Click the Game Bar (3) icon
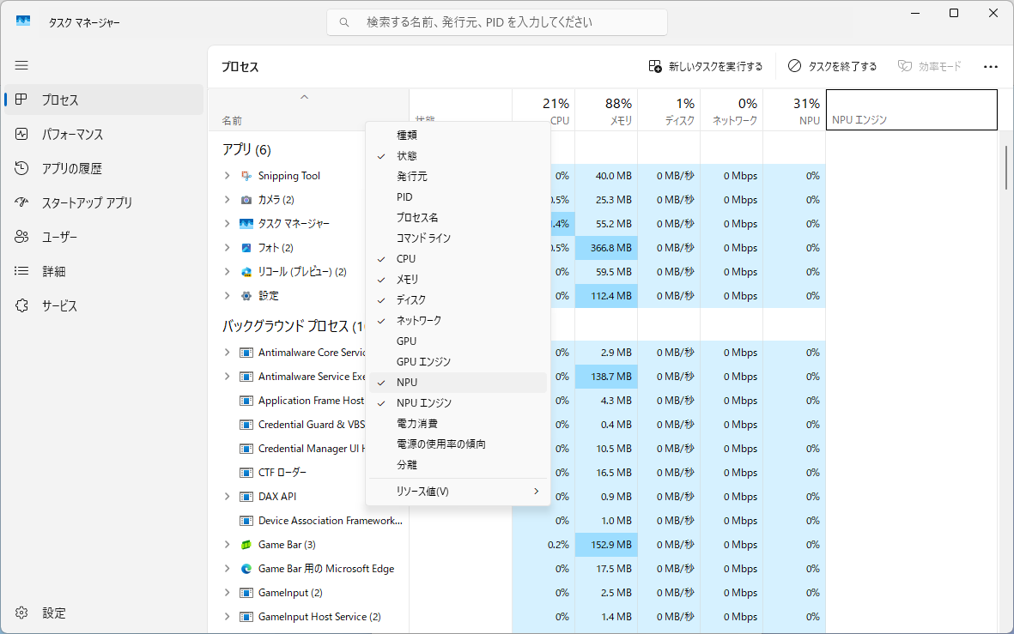This screenshot has width=1014, height=634. point(246,545)
